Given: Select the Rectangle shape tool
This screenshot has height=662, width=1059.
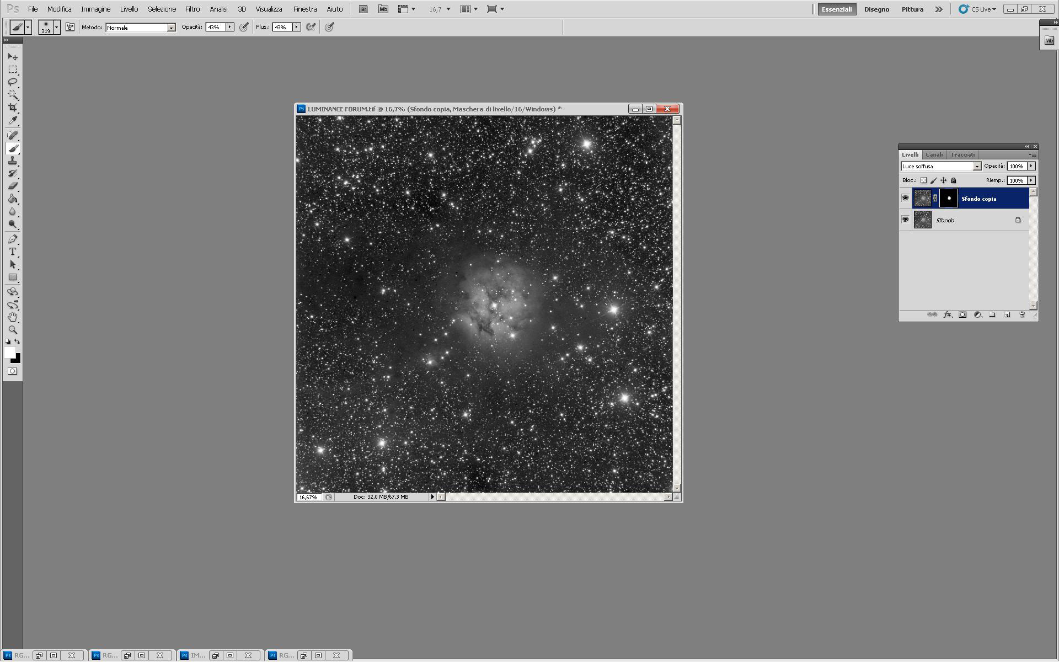Looking at the screenshot, I should [x=13, y=277].
